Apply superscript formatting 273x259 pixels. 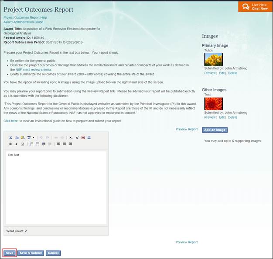pos(77,137)
